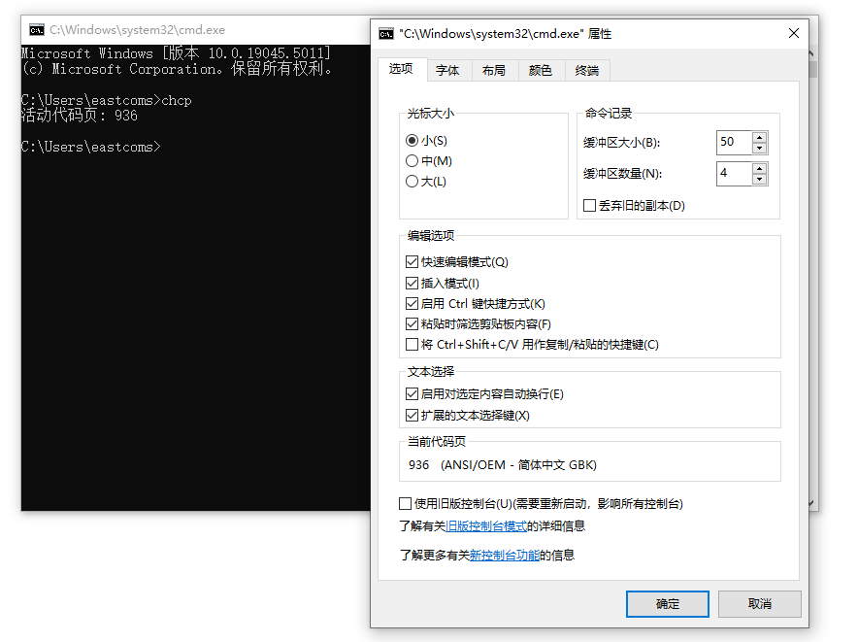Click the cmd icon in properties dialog title bar
Viewport: 858px width, 642px height.
pyautogui.click(x=386, y=34)
